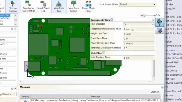This screenshot has height=102, width=182.
Task: Open Filtering Options in the toolbar
Action: point(13,7)
